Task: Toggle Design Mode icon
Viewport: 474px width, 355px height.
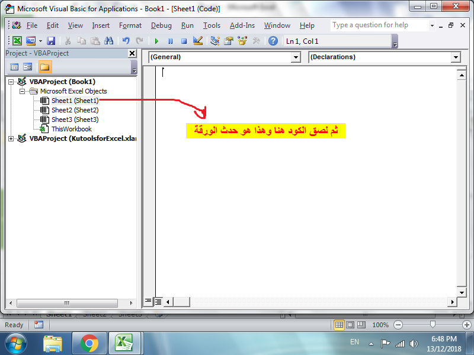Action: (x=198, y=41)
